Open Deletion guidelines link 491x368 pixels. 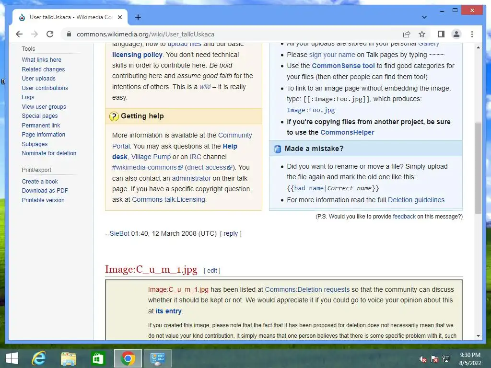[416, 200]
